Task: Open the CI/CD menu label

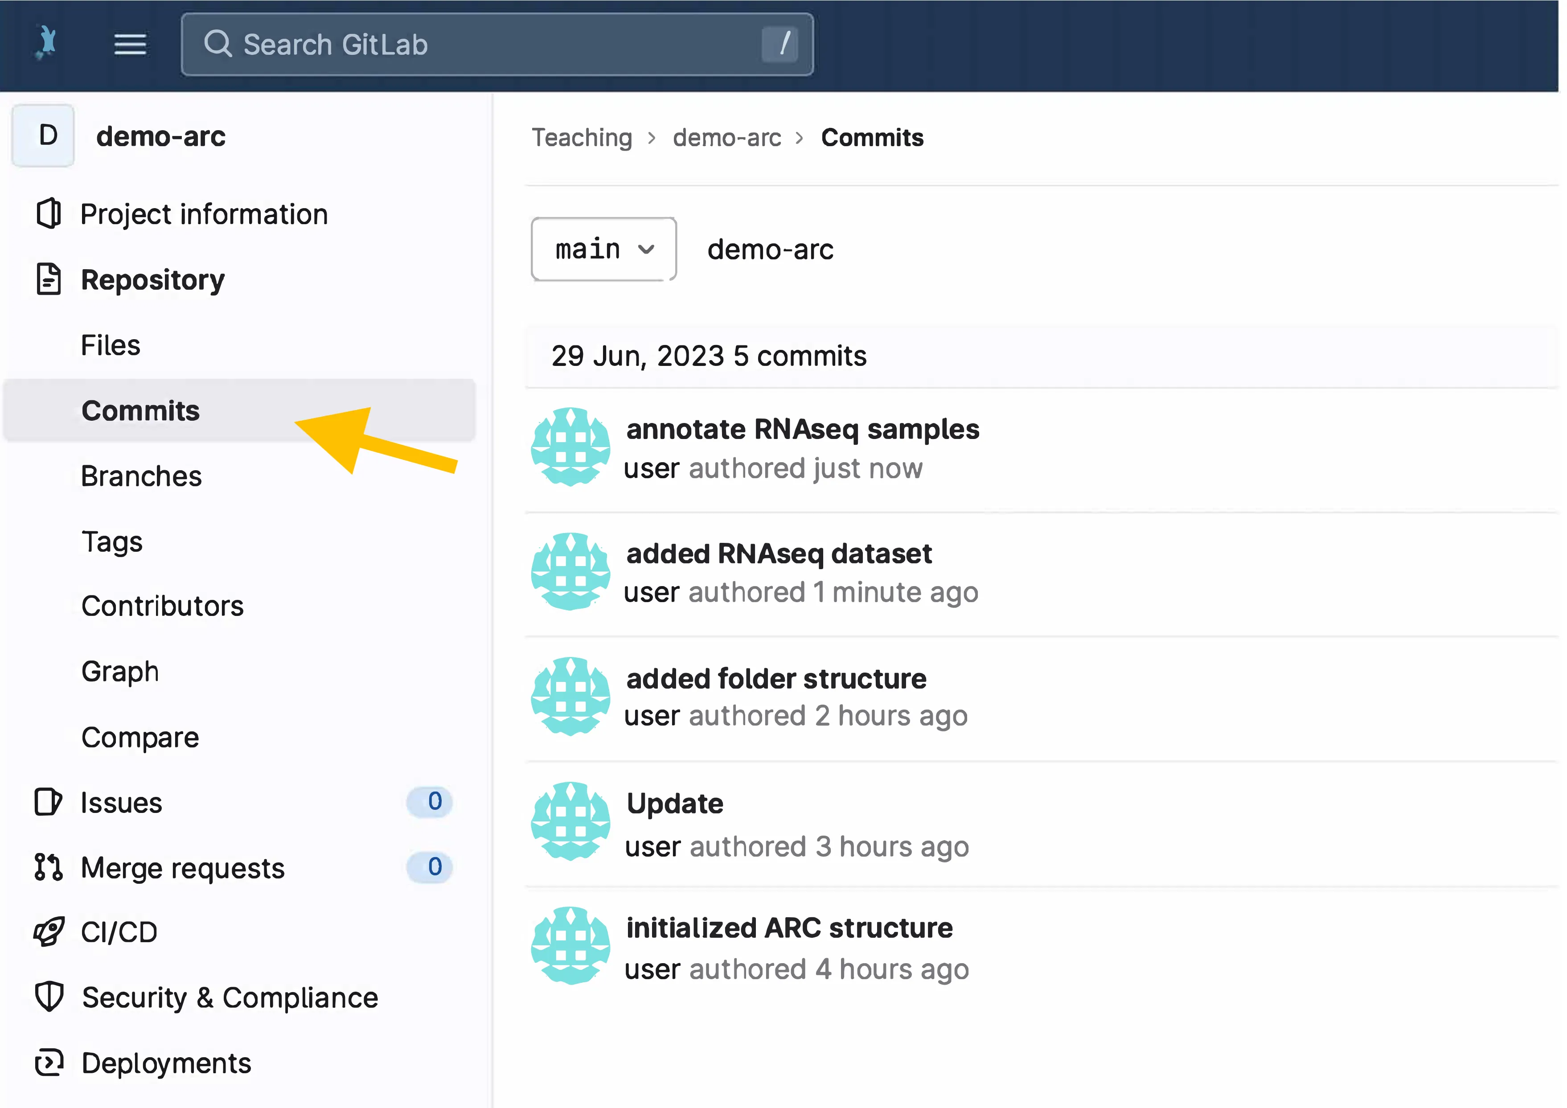Action: 119,932
